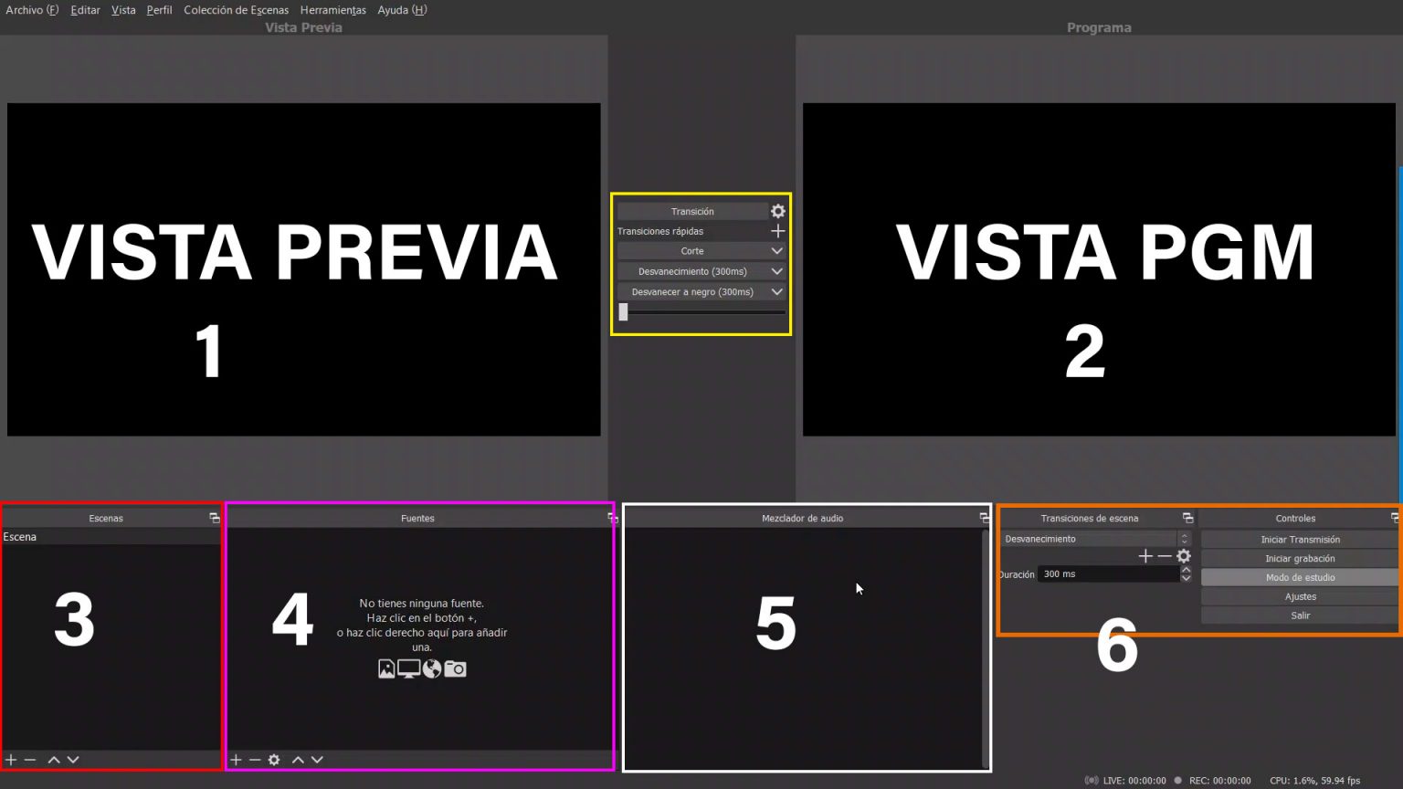Open source properties via the gear icon

[x=274, y=759]
